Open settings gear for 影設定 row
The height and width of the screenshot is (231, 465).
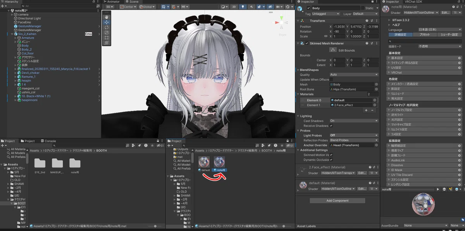460,89
